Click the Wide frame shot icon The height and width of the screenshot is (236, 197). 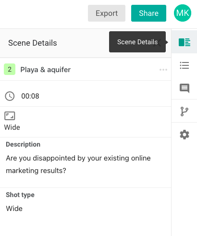click(x=10, y=116)
